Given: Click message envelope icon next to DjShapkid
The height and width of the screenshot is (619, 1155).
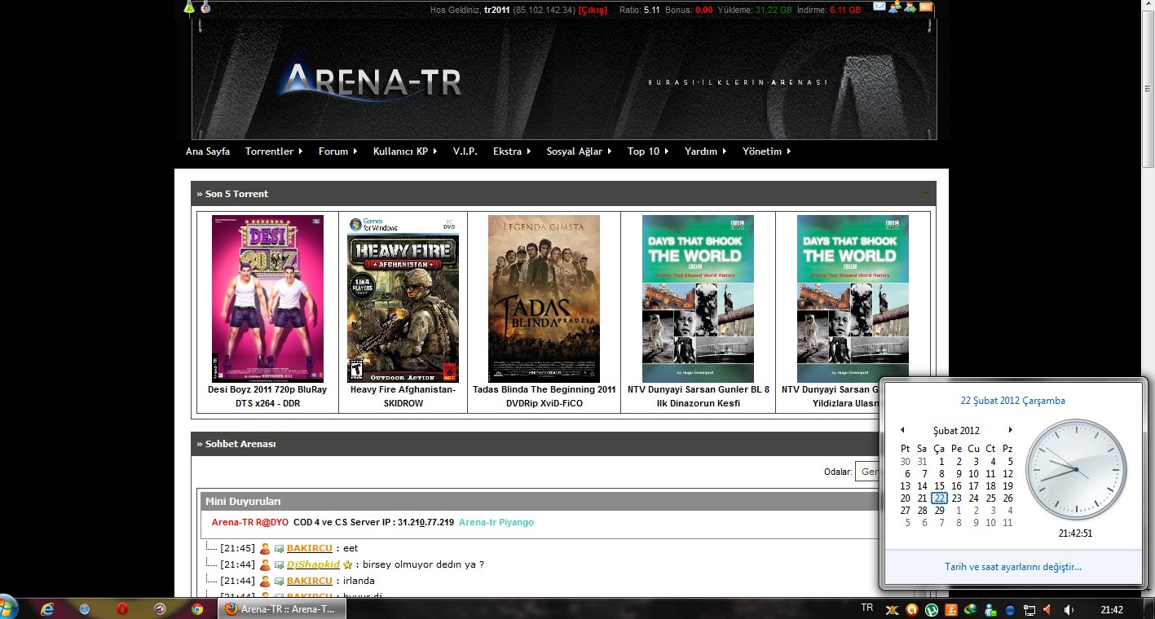Looking at the screenshot, I should pyautogui.click(x=279, y=564).
